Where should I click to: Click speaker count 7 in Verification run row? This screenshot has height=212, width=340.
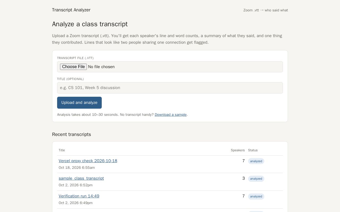pos(244,196)
